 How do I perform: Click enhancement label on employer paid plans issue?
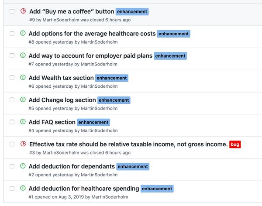click(x=170, y=56)
